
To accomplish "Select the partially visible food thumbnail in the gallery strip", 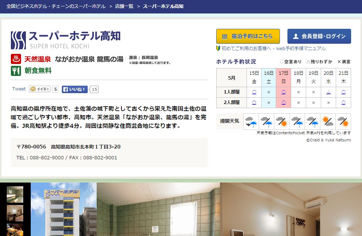I will click(x=15, y=230).
